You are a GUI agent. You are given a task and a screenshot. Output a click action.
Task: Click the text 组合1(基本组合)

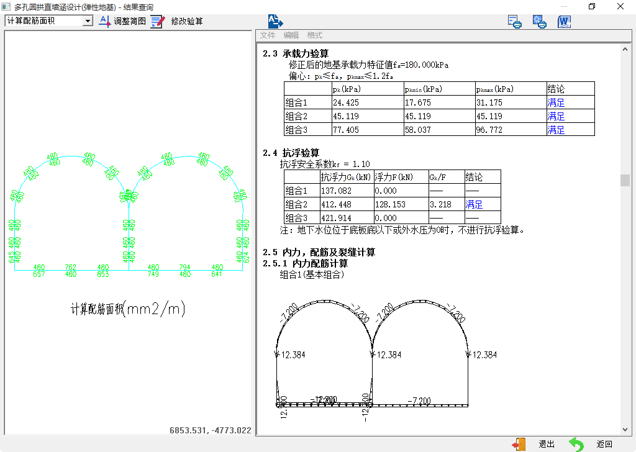(312, 274)
